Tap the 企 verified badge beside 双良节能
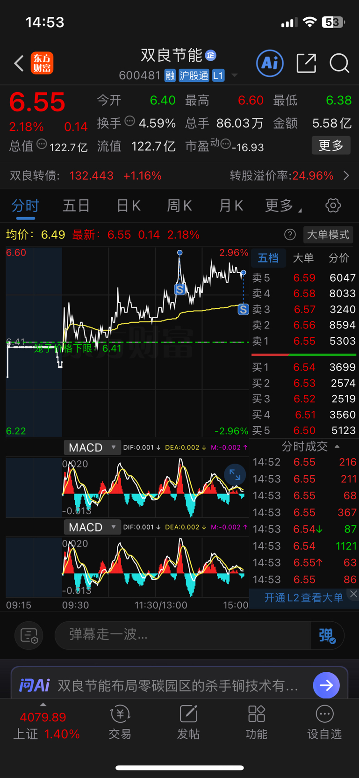The height and width of the screenshot is (778, 359). click(x=211, y=56)
